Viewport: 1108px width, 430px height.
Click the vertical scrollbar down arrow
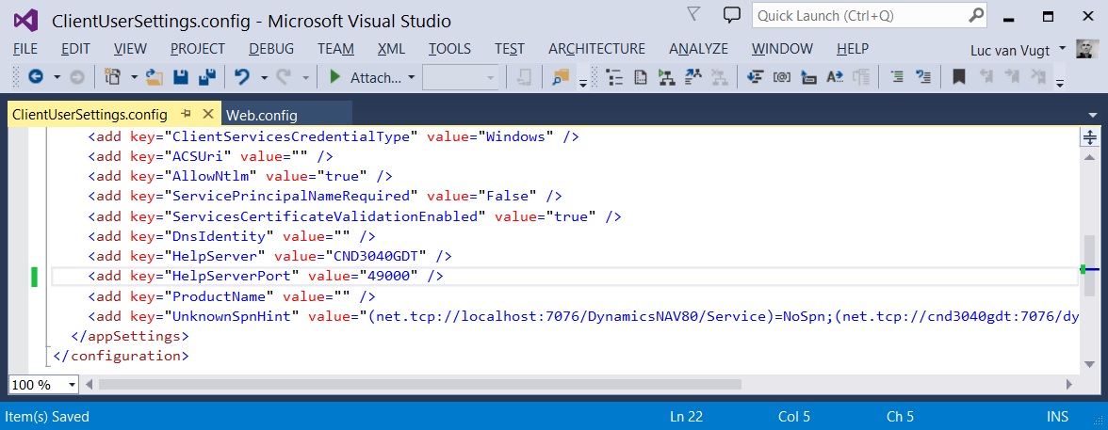1089,364
